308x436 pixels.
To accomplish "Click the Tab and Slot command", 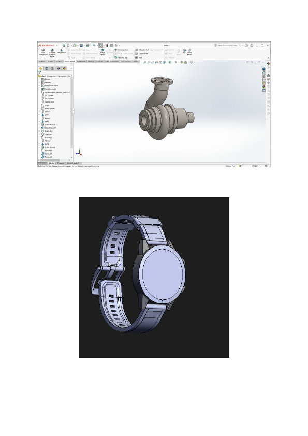I will pos(121,57).
